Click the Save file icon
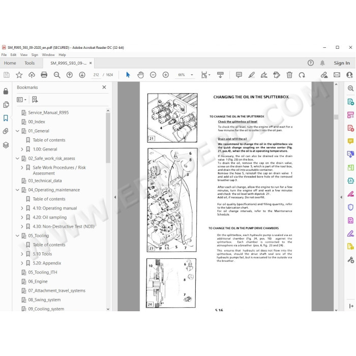Viewport: 356px width, 356px height. coord(7,75)
